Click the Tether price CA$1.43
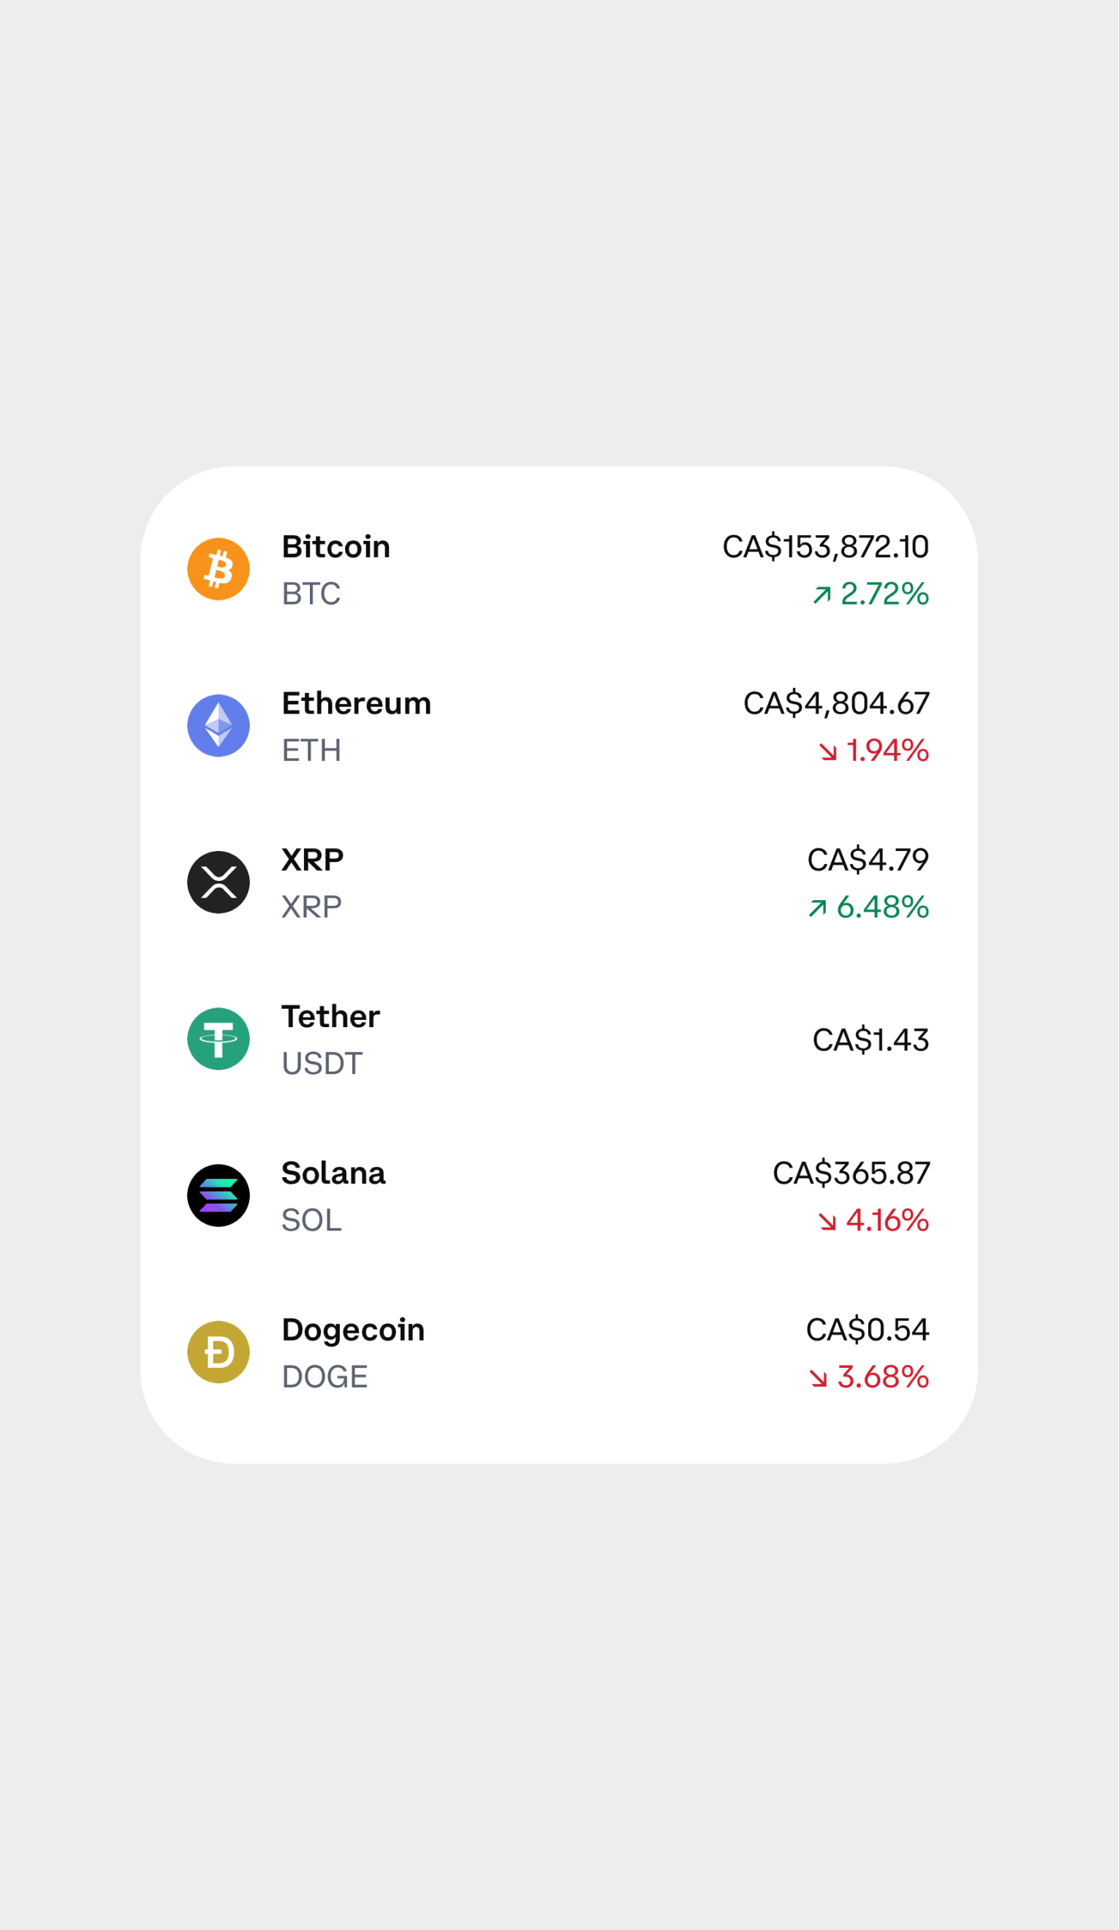 pos(870,1040)
